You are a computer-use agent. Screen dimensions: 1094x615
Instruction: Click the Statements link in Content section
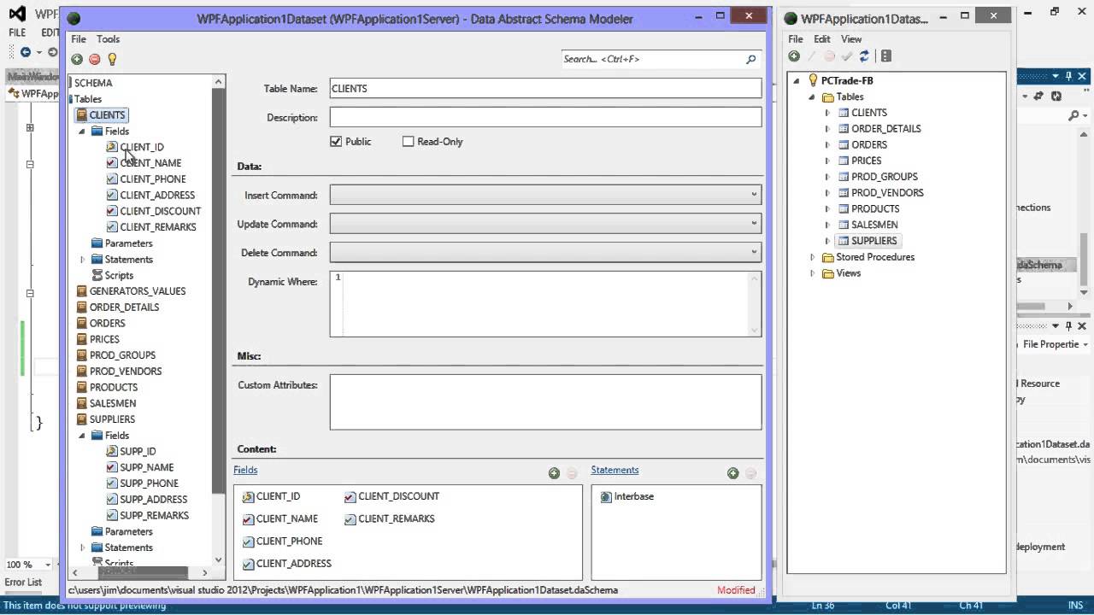pos(615,470)
